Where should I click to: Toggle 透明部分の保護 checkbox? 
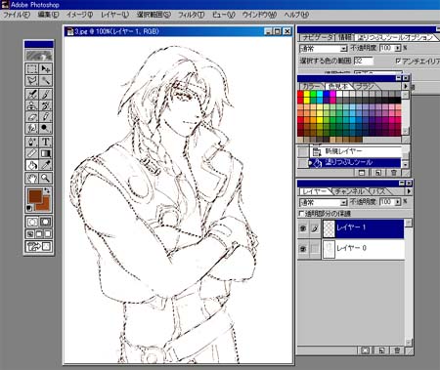click(x=301, y=214)
